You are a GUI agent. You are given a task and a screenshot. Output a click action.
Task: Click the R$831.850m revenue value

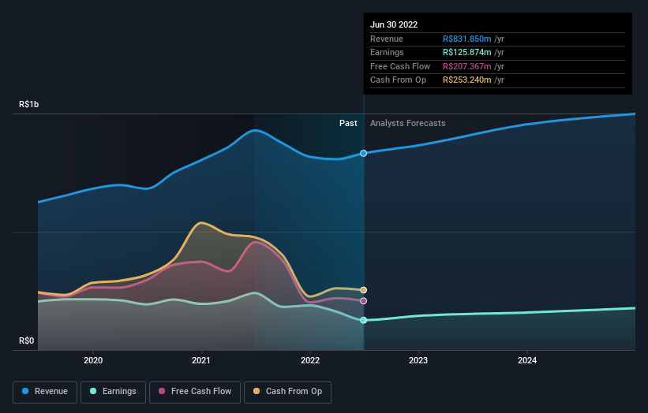(x=467, y=39)
